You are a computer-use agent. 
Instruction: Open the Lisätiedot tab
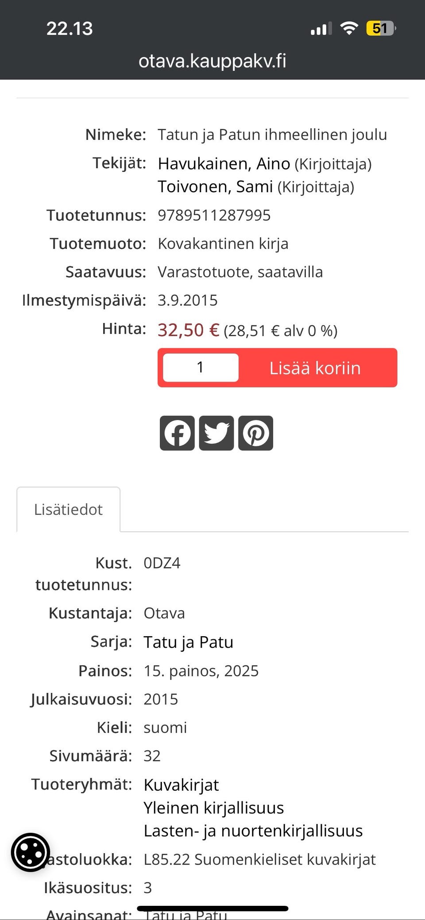pos(68,509)
